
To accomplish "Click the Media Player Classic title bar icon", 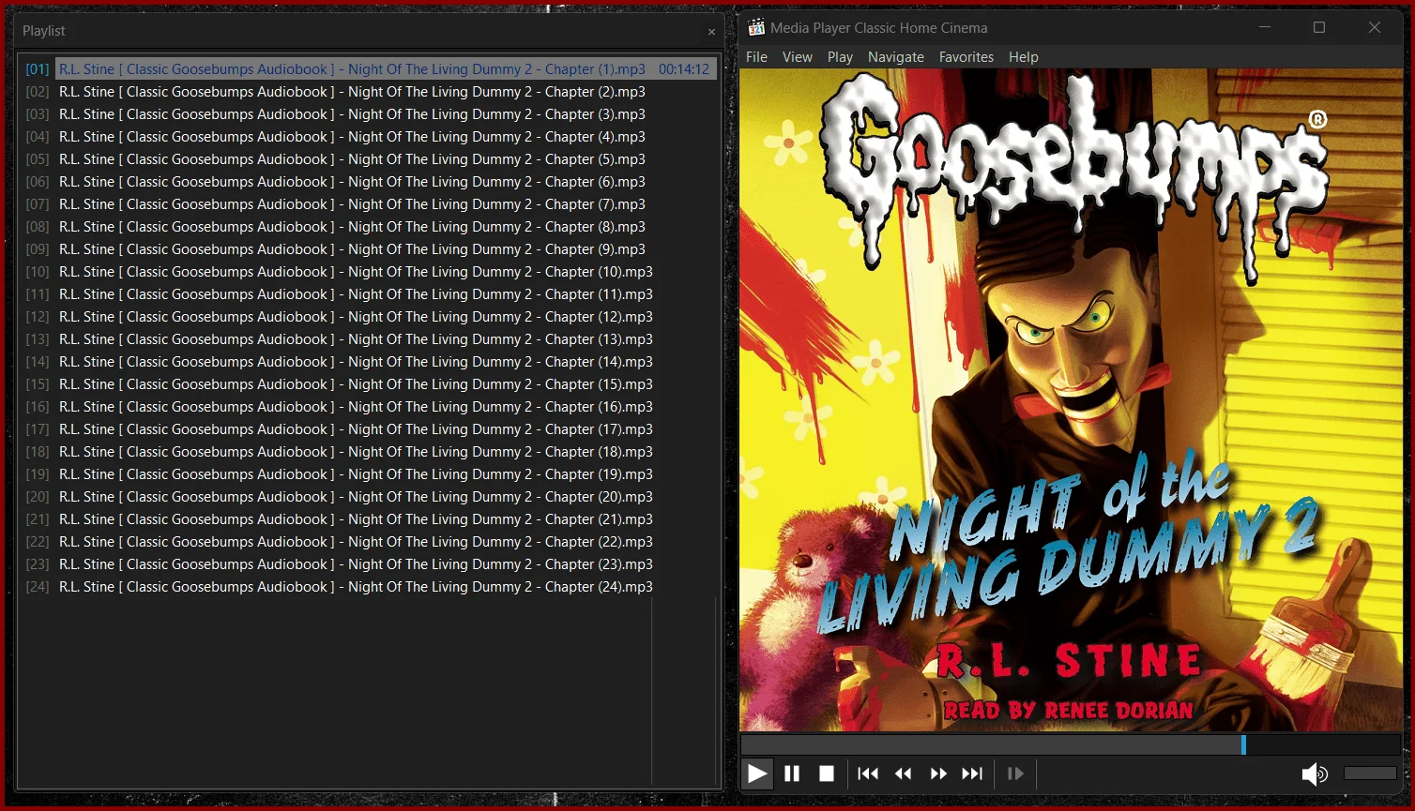I will tap(755, 27).
